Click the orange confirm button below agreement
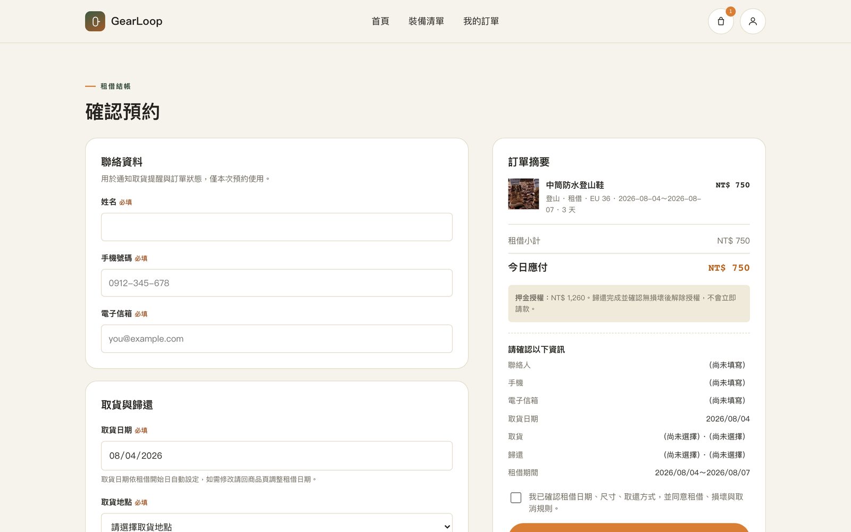The width and height of the screenshot is (851, 532). click(629, 528)
